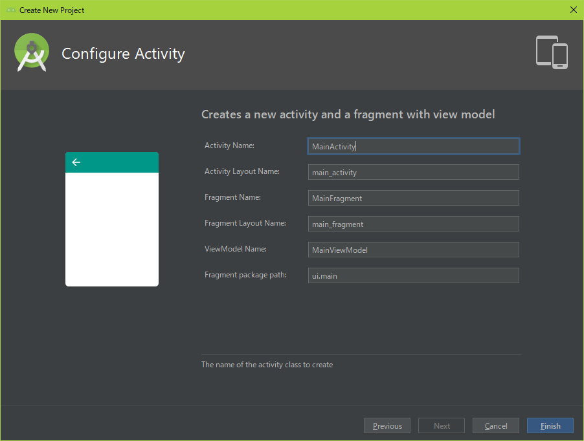The image size is (584, 441).
Task: Click the disabled Next button
Action: pyautogui.click(x=442, y=425)
